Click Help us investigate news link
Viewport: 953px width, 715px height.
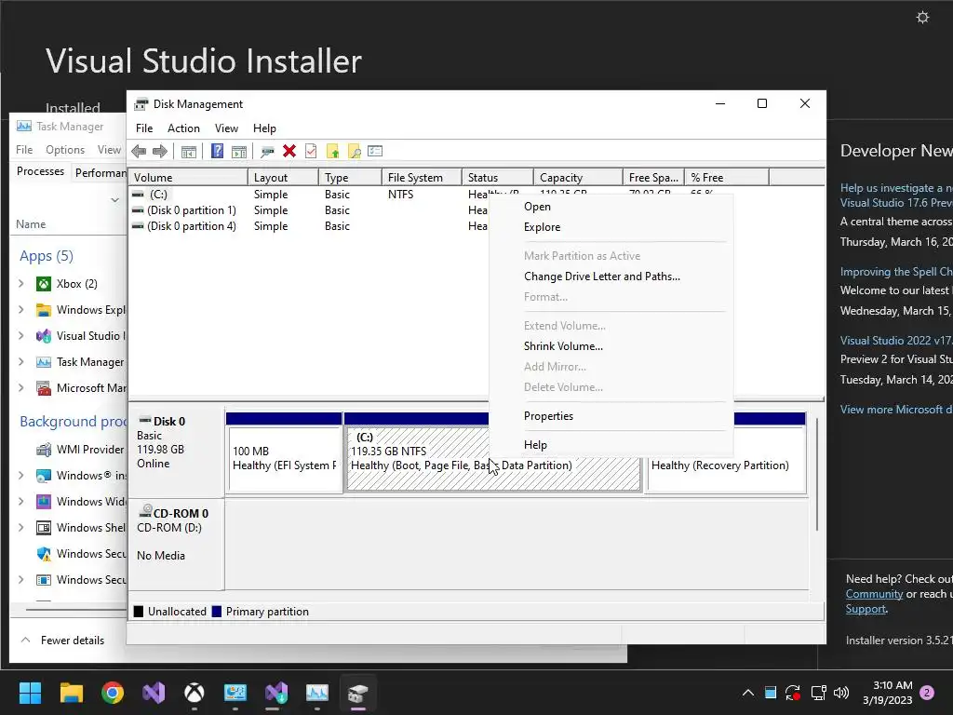click(x=896, y=196)
